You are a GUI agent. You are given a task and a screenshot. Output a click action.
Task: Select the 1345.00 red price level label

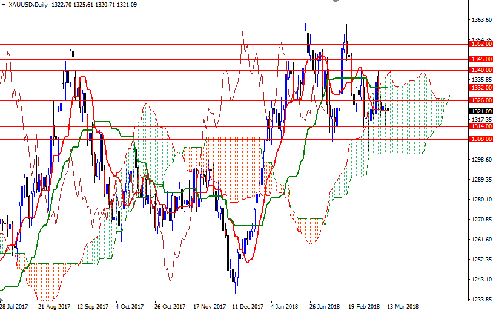(x=481, y=59)
